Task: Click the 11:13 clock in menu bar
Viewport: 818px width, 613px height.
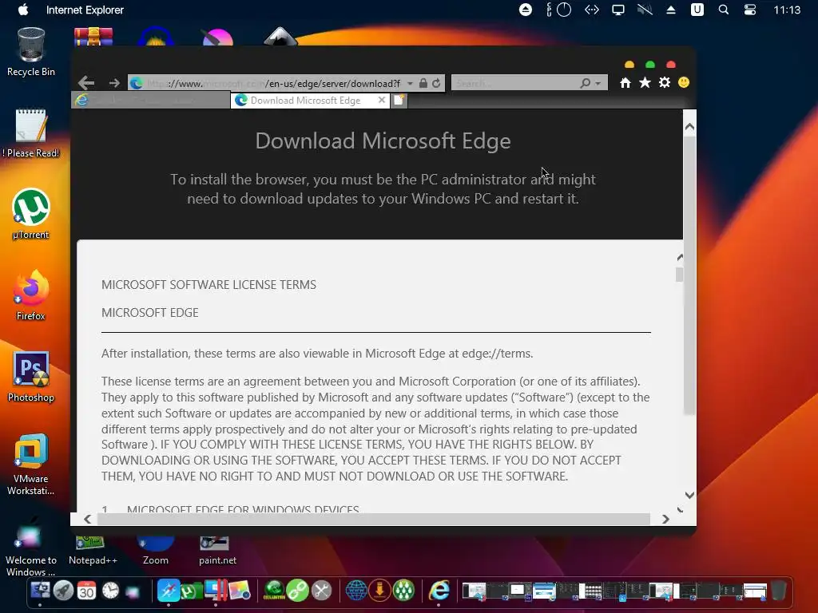Action: tap(787, 10)
